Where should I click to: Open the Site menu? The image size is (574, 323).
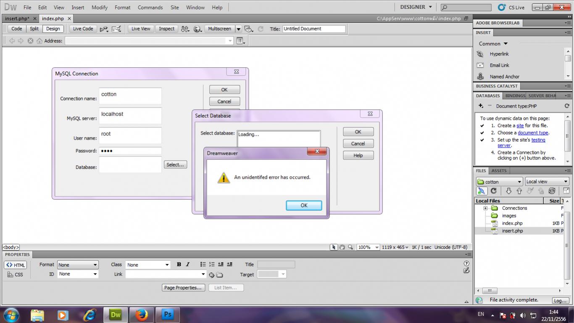(x=175, y=8)
